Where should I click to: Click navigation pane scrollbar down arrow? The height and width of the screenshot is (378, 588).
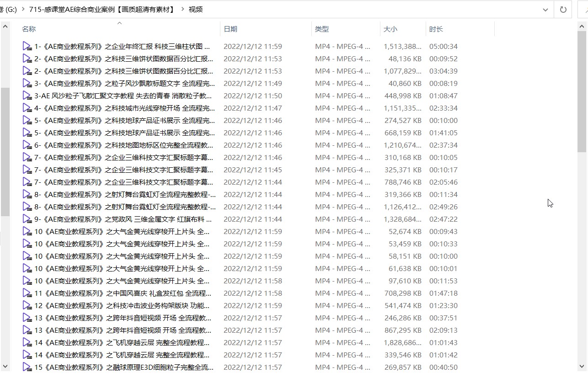[5, 366]
